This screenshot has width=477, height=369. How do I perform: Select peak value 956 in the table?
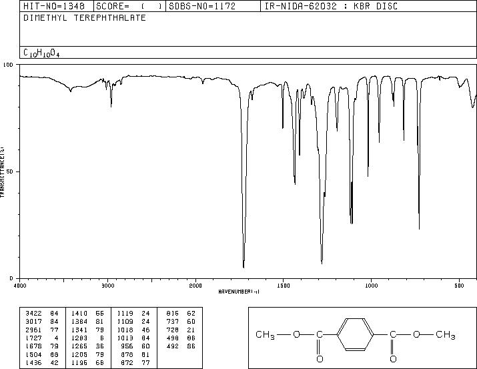pos(127,346)
